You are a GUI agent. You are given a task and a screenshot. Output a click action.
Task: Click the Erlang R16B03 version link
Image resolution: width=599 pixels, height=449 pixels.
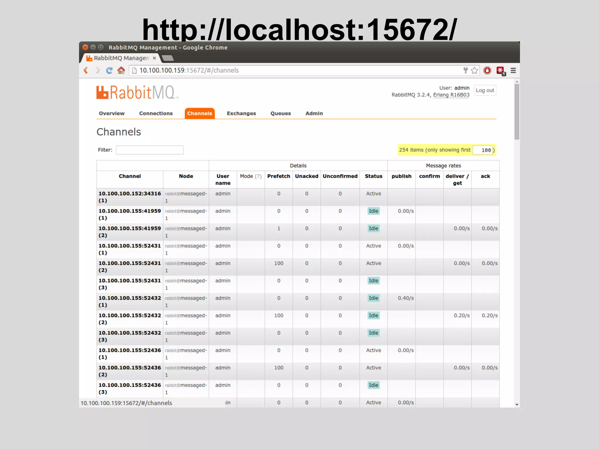point(451,95)
